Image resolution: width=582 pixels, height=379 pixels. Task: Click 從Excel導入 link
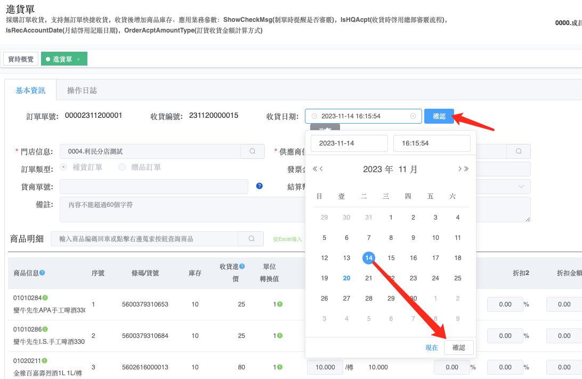click(x=288, y=239)
